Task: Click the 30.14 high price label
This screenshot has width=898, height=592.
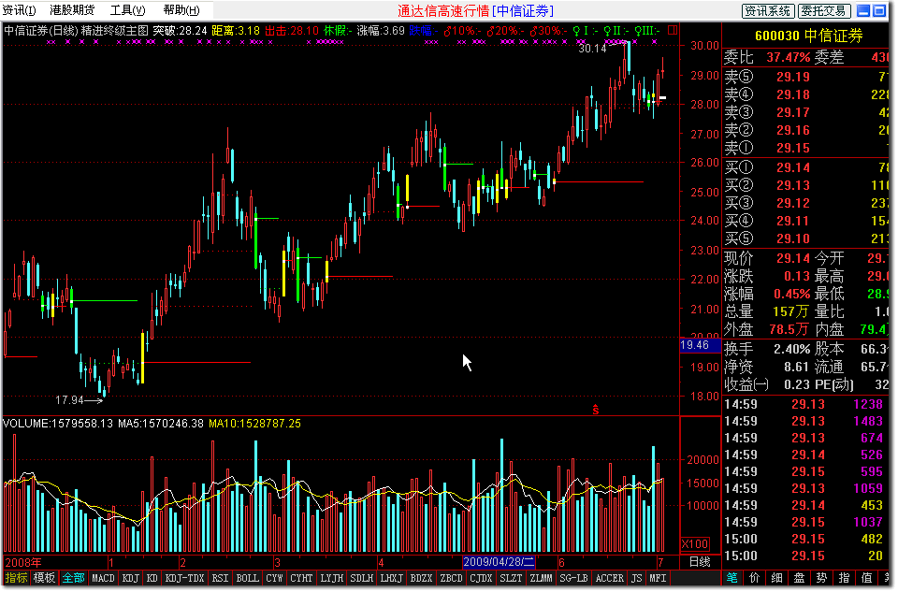Action: coord(592,49)
